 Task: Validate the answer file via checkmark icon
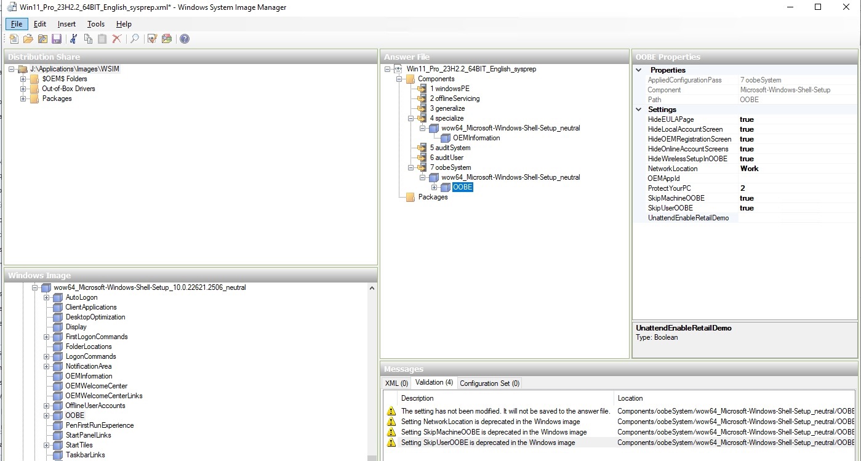pos(152,39)
